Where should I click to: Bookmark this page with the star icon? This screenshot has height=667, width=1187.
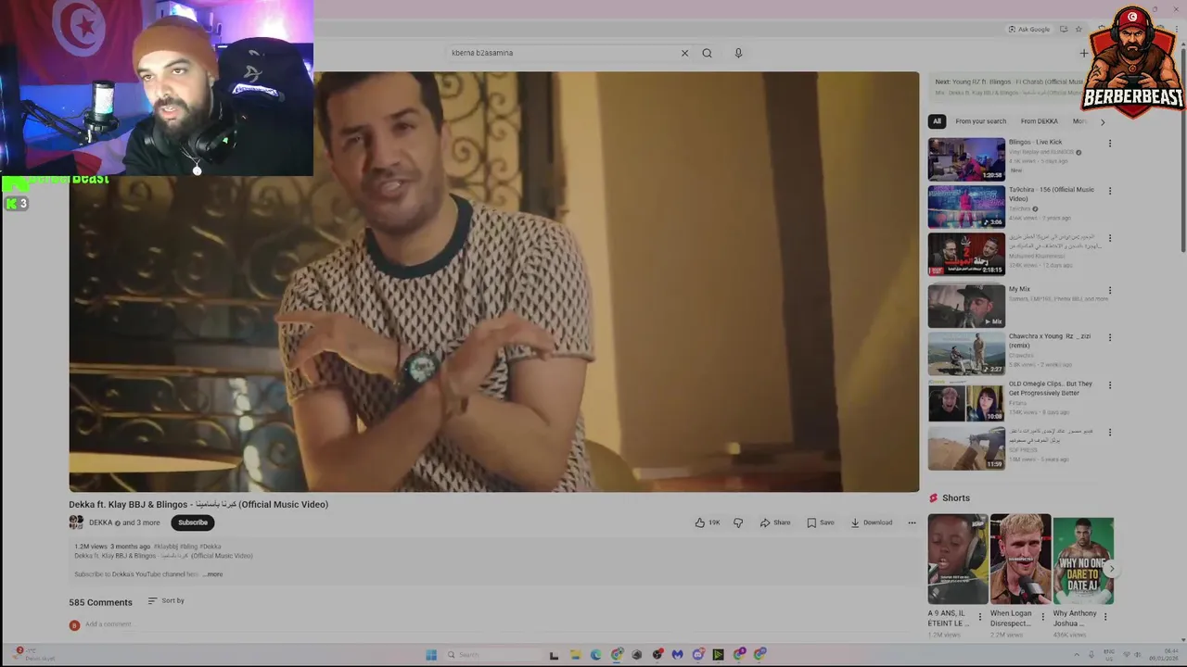pyautogui.click(x=1078, y=29)
